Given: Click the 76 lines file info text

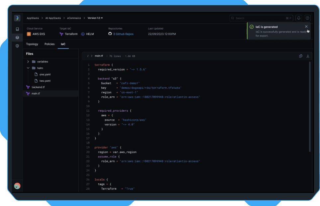Looking at the screenshot, I should pyautogui.click(x=115, y=56).
